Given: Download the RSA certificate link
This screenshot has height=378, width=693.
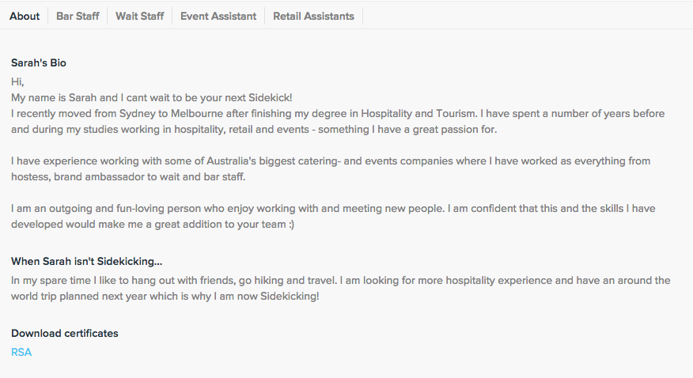Looking at the screenshot, I should 21,352.
